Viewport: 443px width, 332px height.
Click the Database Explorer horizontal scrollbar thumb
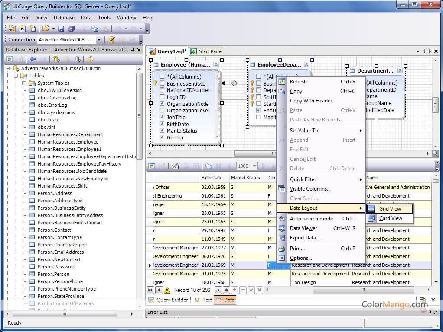65,314
